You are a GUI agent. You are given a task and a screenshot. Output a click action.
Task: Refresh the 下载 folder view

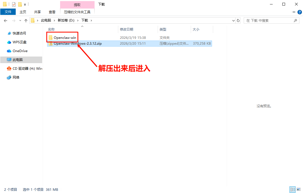tap(238, 20)
